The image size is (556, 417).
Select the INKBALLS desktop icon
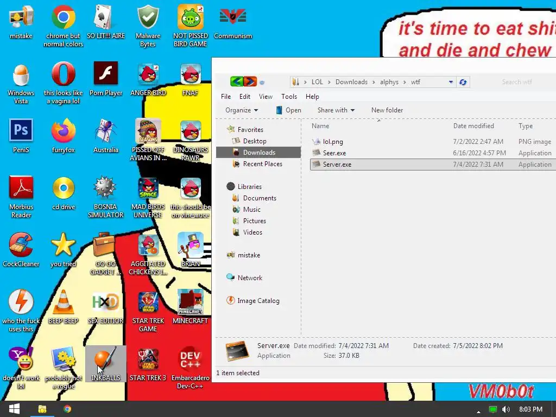(x=106, y=364)
